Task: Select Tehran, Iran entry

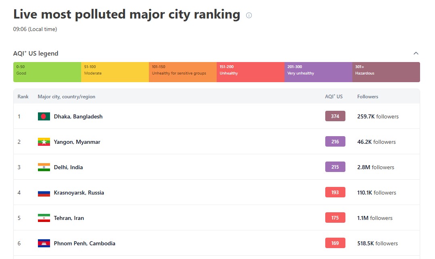Action: point(69,218)
